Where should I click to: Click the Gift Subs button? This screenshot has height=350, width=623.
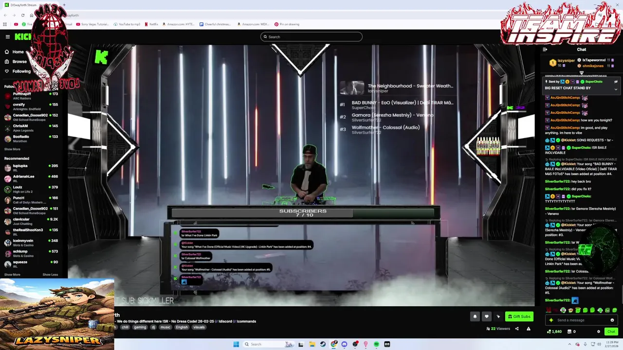(x=519, y=316)
